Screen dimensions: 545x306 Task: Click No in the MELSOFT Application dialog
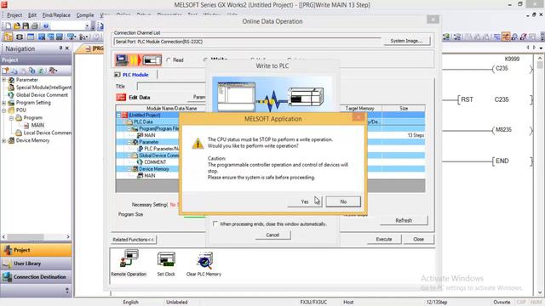point(343,201)
